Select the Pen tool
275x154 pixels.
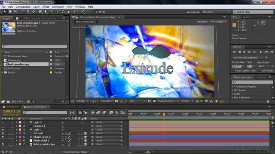click(x=46, y=12)
